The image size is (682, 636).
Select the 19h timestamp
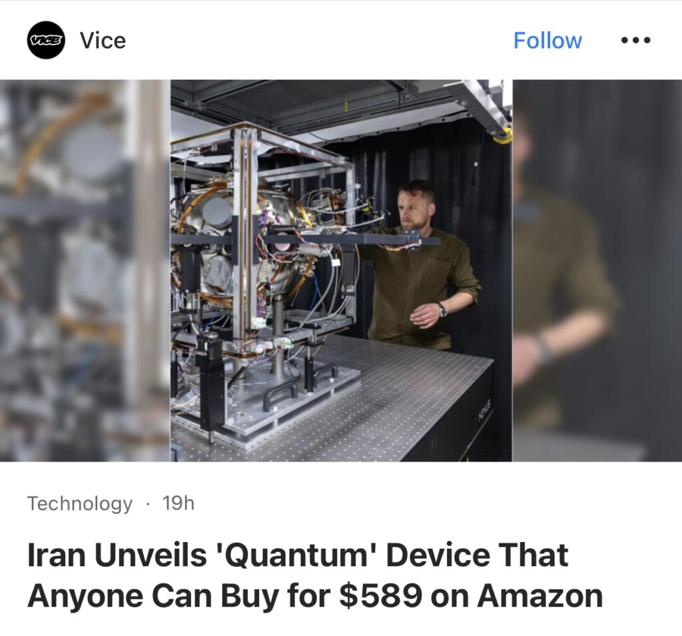click(x=178, y=503)
